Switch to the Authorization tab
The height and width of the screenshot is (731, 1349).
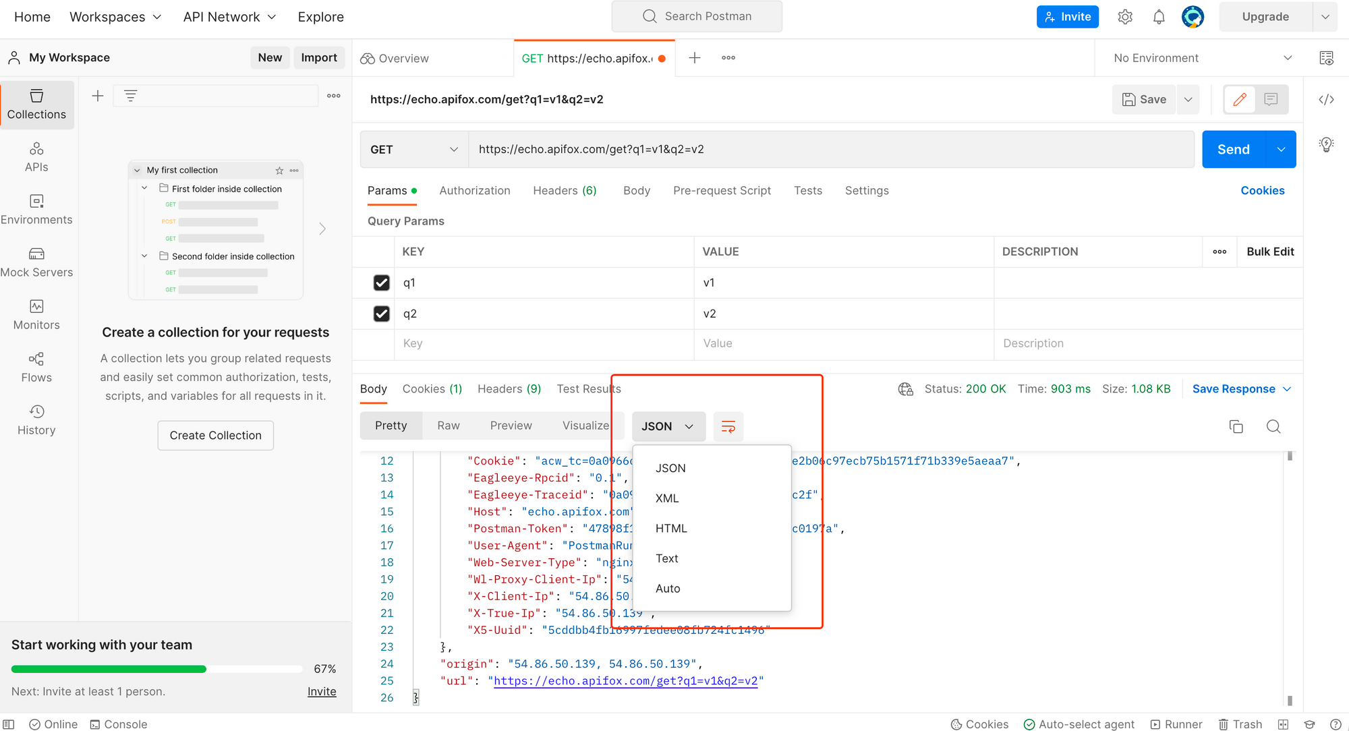475,190
